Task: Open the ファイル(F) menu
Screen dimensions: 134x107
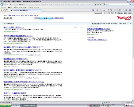Action: coord(3,7)
